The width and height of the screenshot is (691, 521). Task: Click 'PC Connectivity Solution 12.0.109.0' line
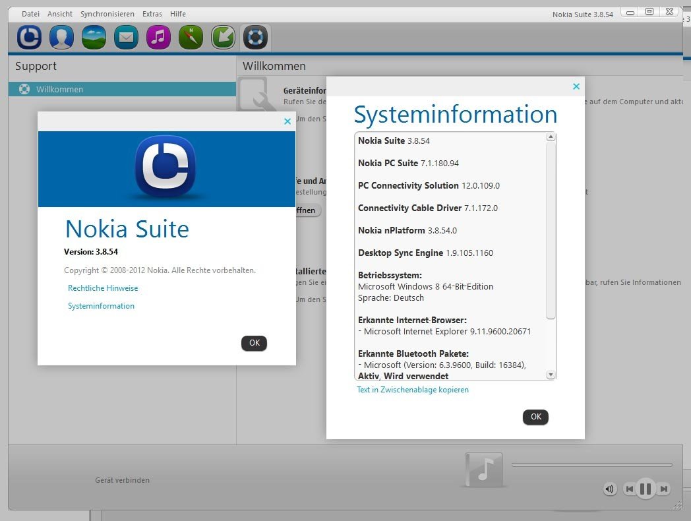point(429,185)
